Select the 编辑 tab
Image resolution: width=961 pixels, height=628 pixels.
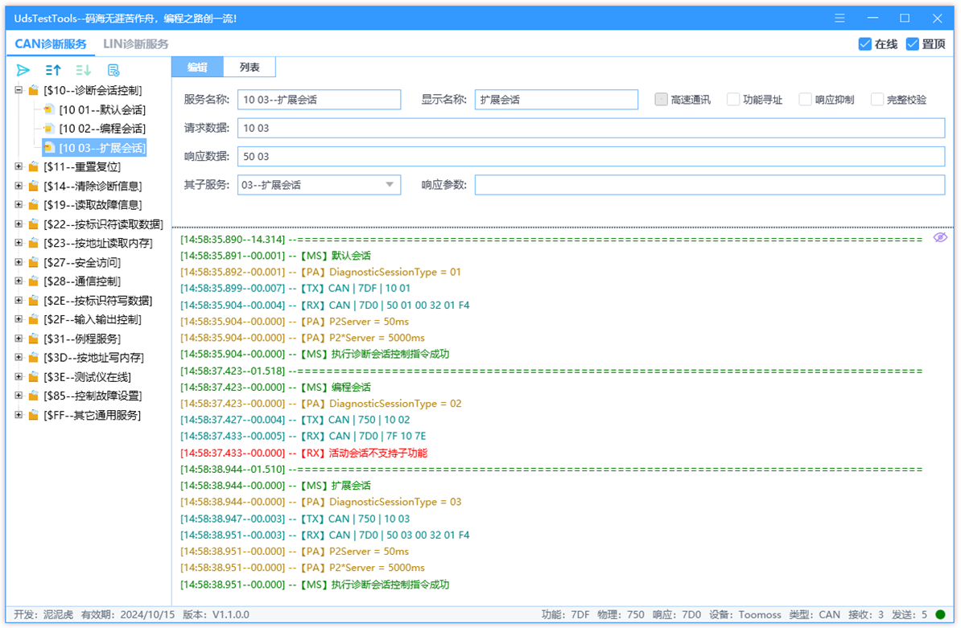[x=197, y=68]
